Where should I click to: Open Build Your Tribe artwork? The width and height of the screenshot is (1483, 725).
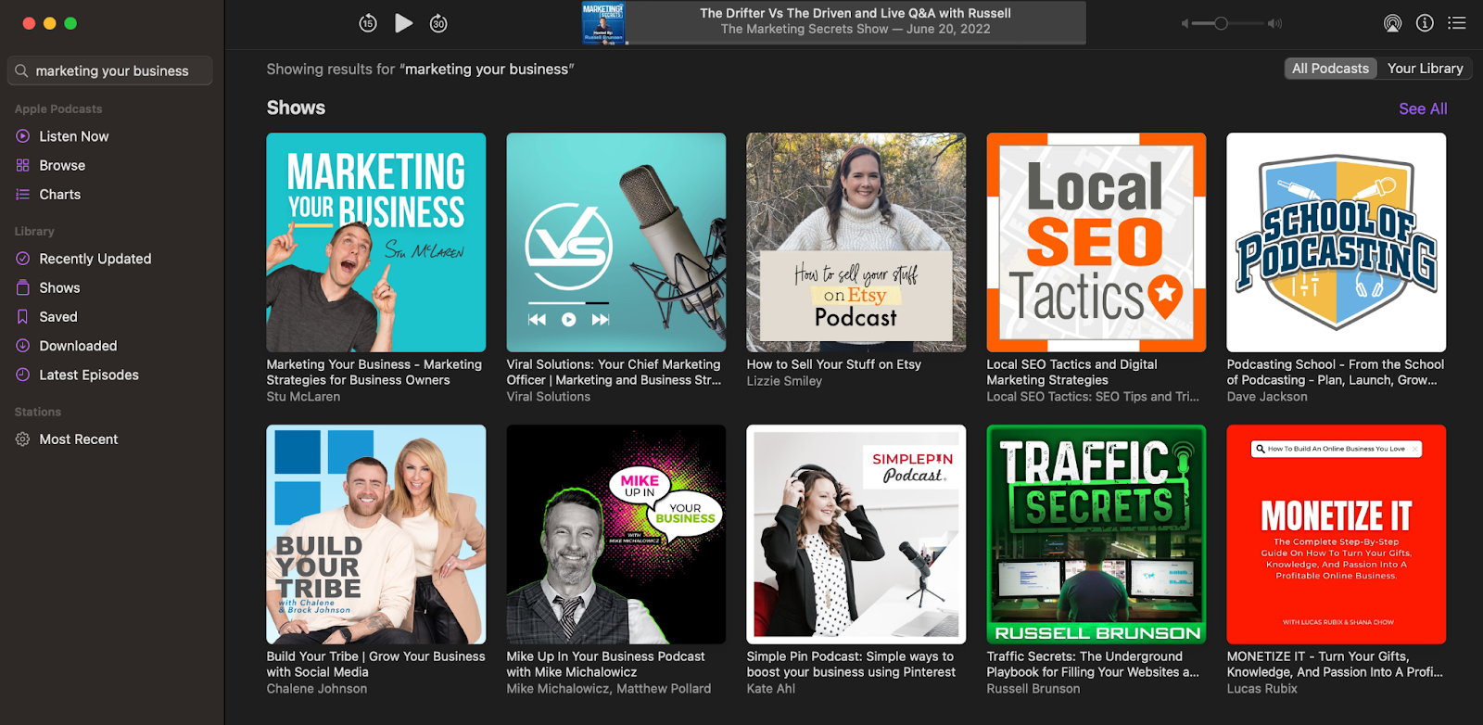(376, 534)
